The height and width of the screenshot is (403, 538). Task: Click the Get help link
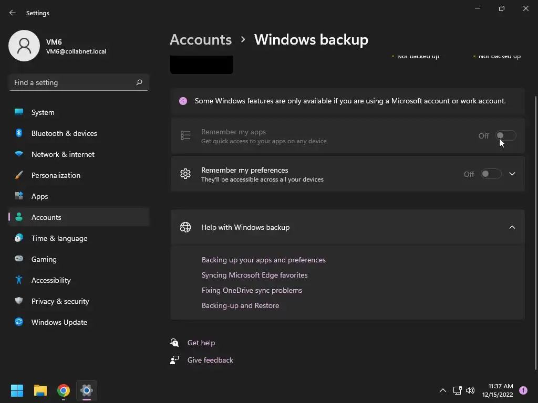pos(201,343)
